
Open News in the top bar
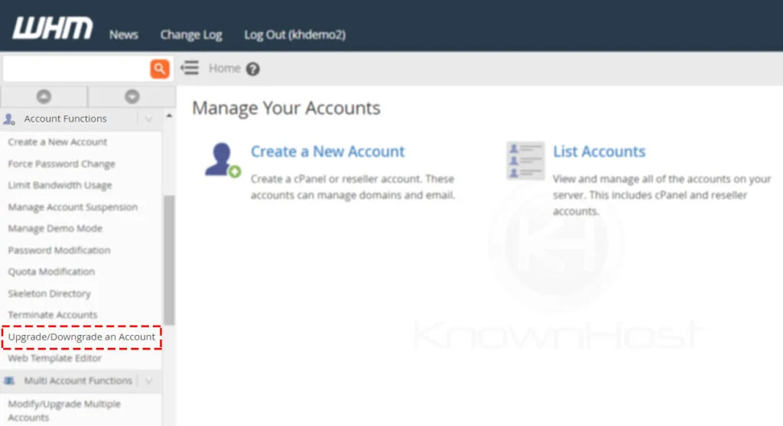coord(123,35)
